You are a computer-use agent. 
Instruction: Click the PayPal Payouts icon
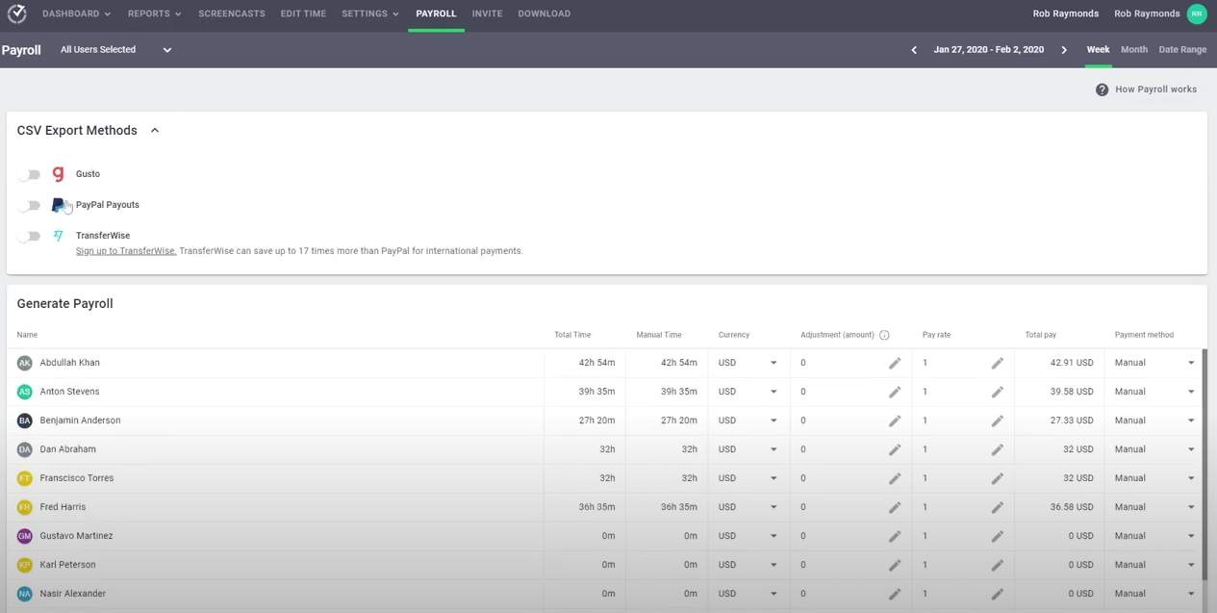[58, 204]
